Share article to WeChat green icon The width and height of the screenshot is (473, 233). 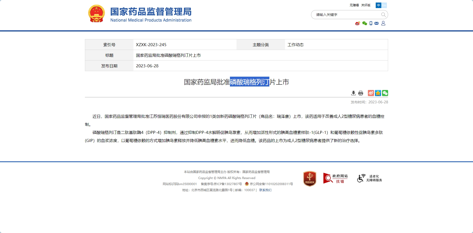tap(385, 93)
